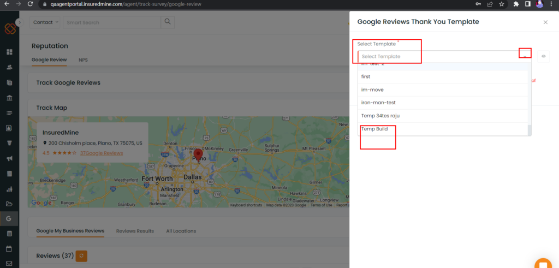Viewport: 559px width, 268px height.
Task: Click the share page icon in address bar
Action: (x=490, y=4)
